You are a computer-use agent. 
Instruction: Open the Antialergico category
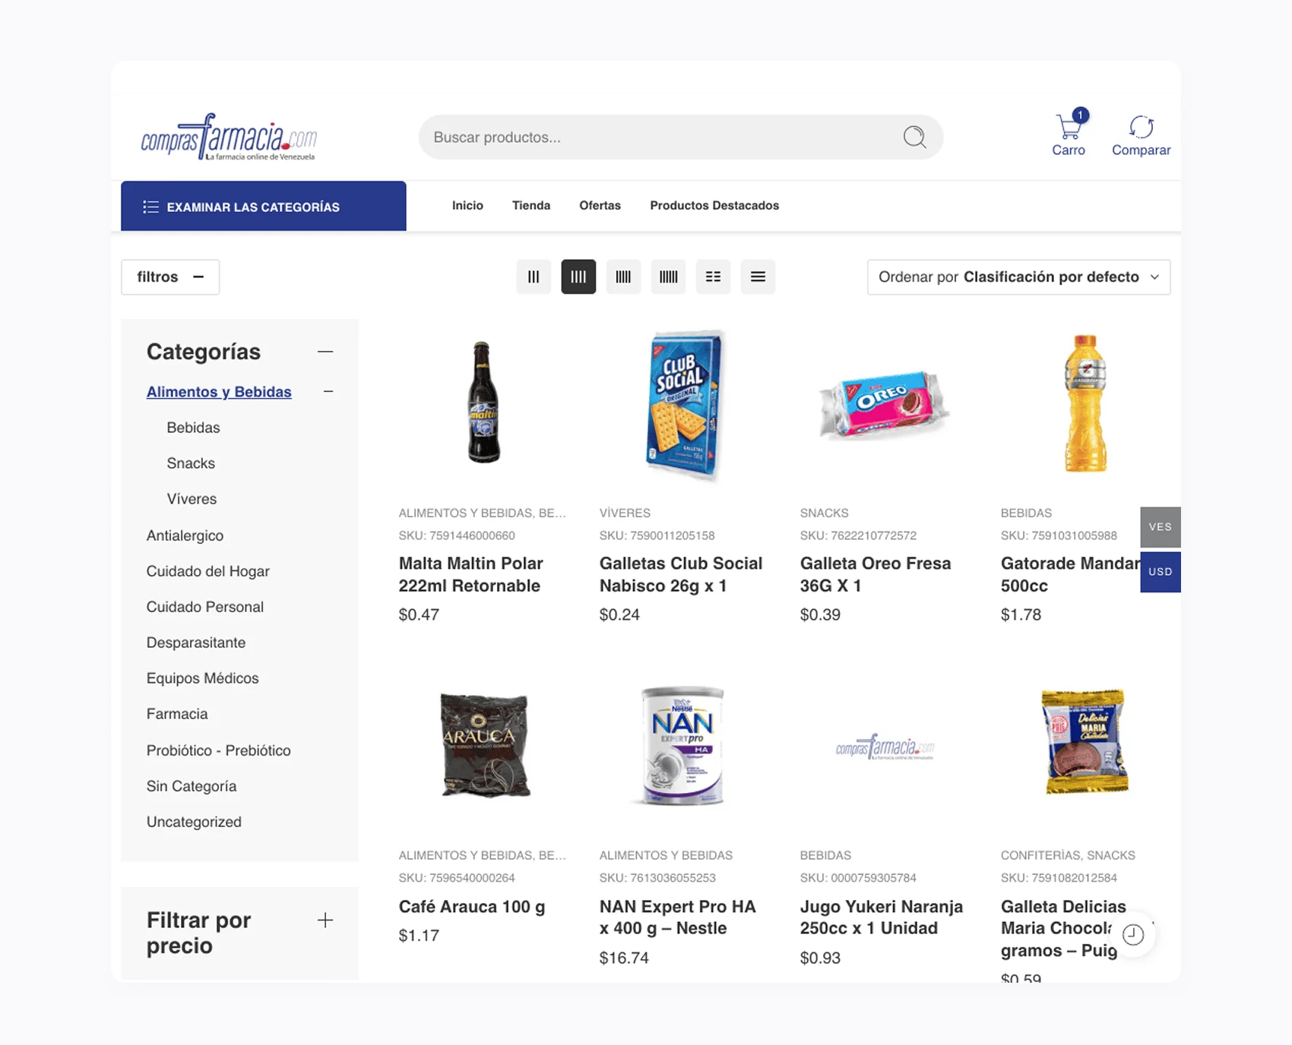(x=185, y=535)
